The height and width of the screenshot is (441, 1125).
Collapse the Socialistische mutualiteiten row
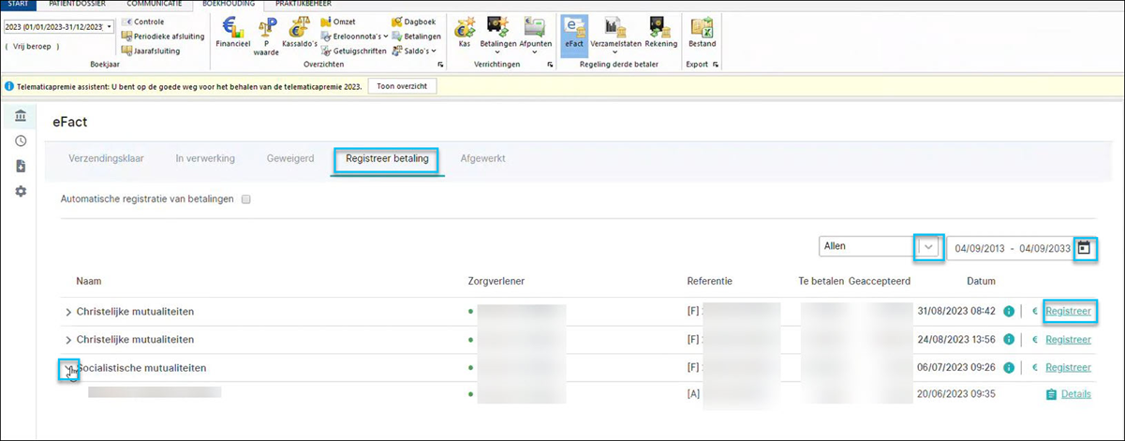pos(68,368)
